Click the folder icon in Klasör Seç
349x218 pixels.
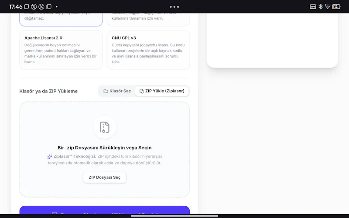[106, 91]
